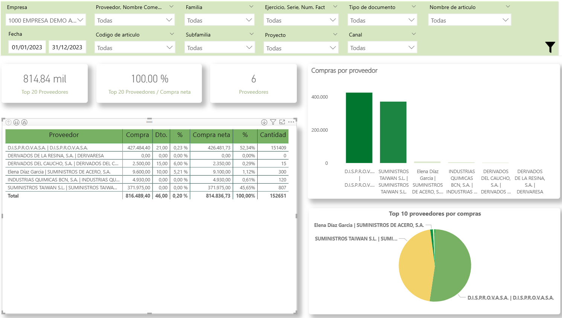Go to next level in hierarchy icon

[x=17, y=122]
